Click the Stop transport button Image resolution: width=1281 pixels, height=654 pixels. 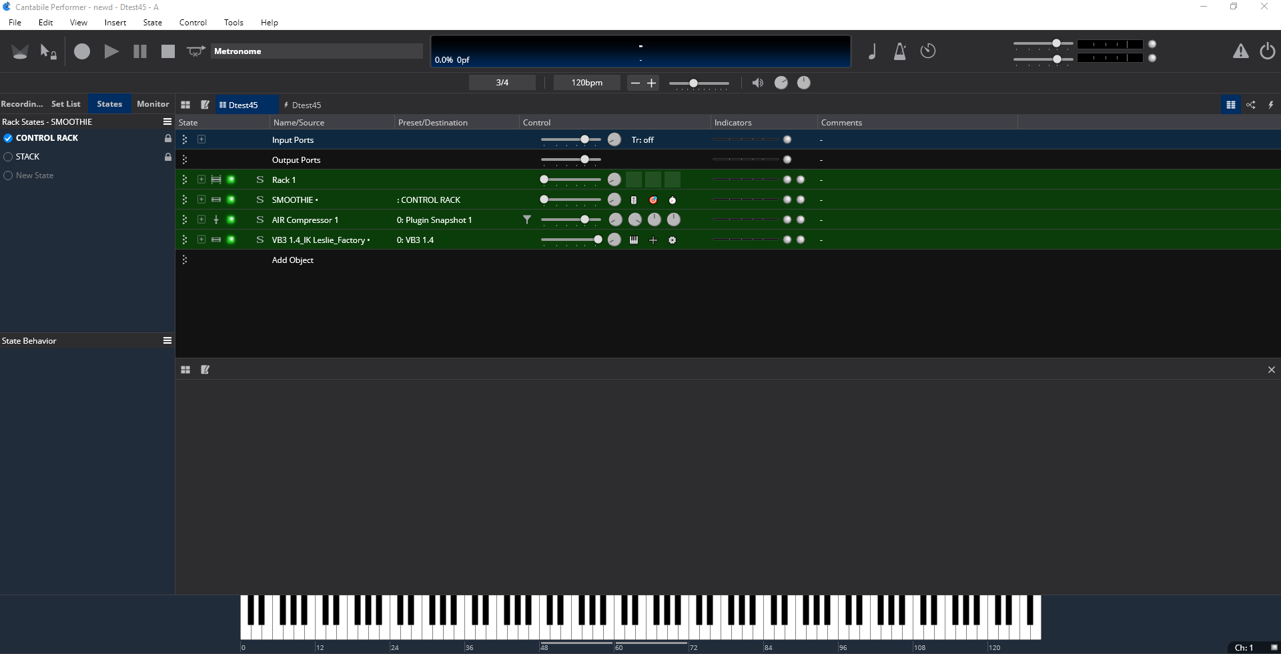point(168,51)
